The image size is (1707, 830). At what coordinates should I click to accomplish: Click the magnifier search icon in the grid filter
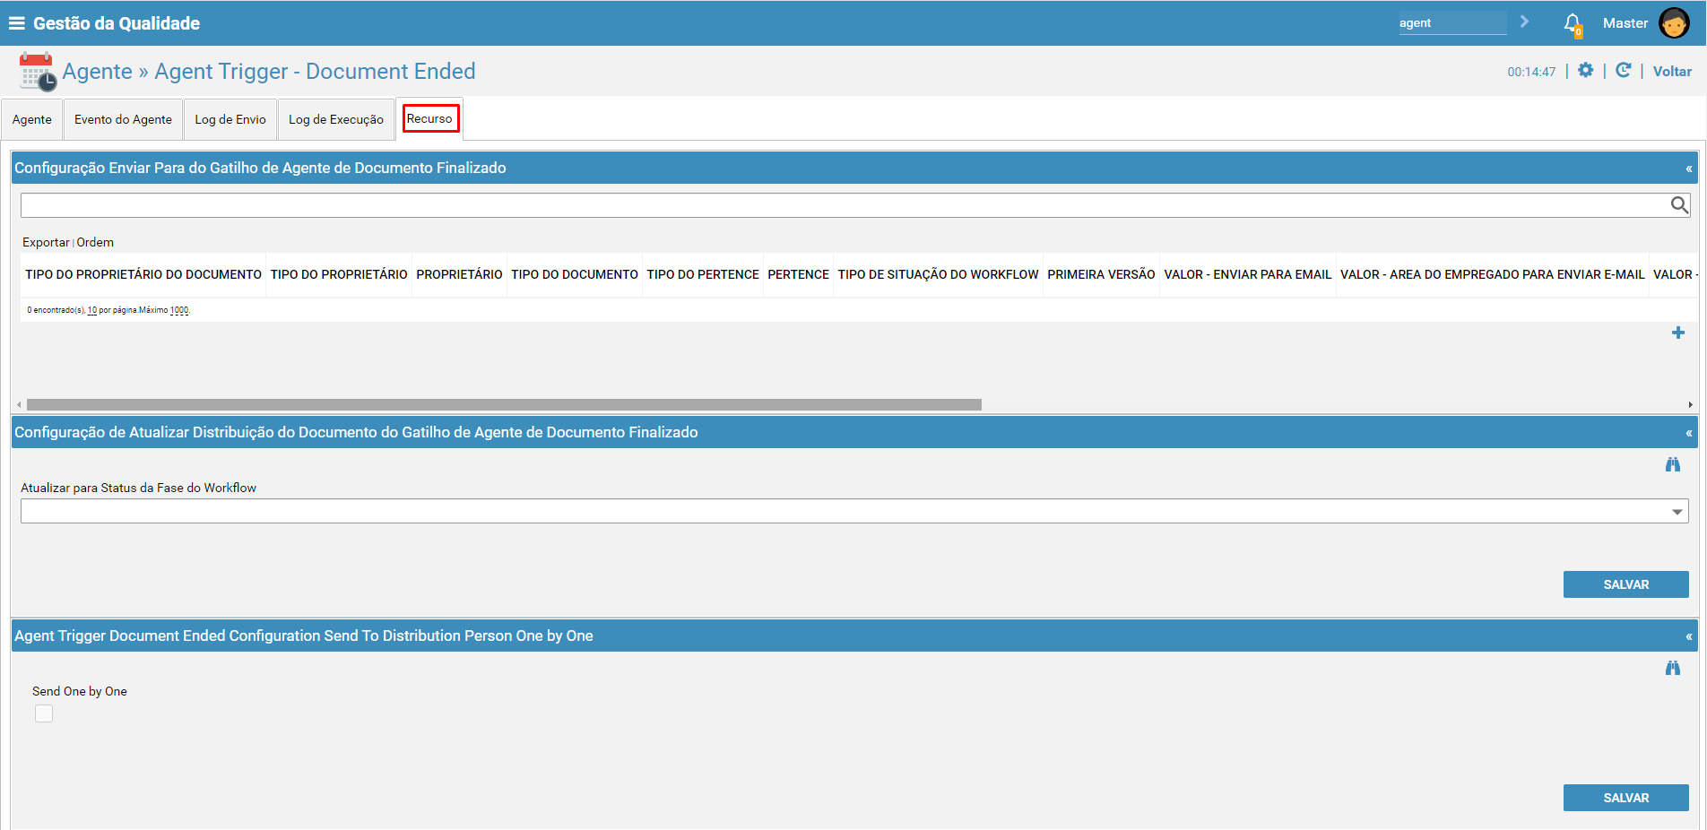[x=1679, y=205]
